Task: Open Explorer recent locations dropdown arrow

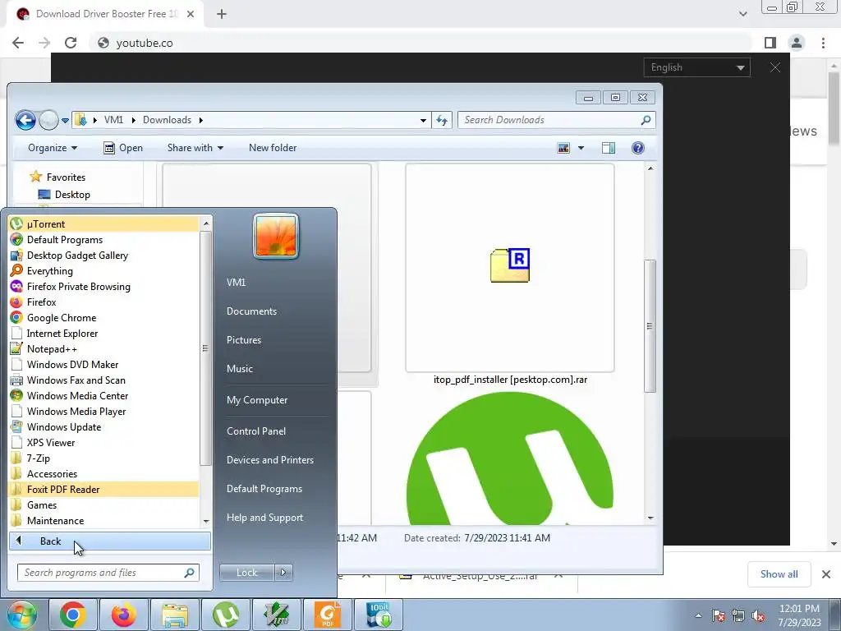Action: point(65,121)
